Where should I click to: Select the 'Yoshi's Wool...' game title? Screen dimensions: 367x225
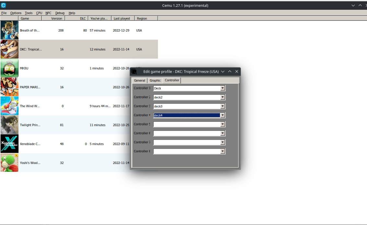pyautogui.click(x=30, y=163)
